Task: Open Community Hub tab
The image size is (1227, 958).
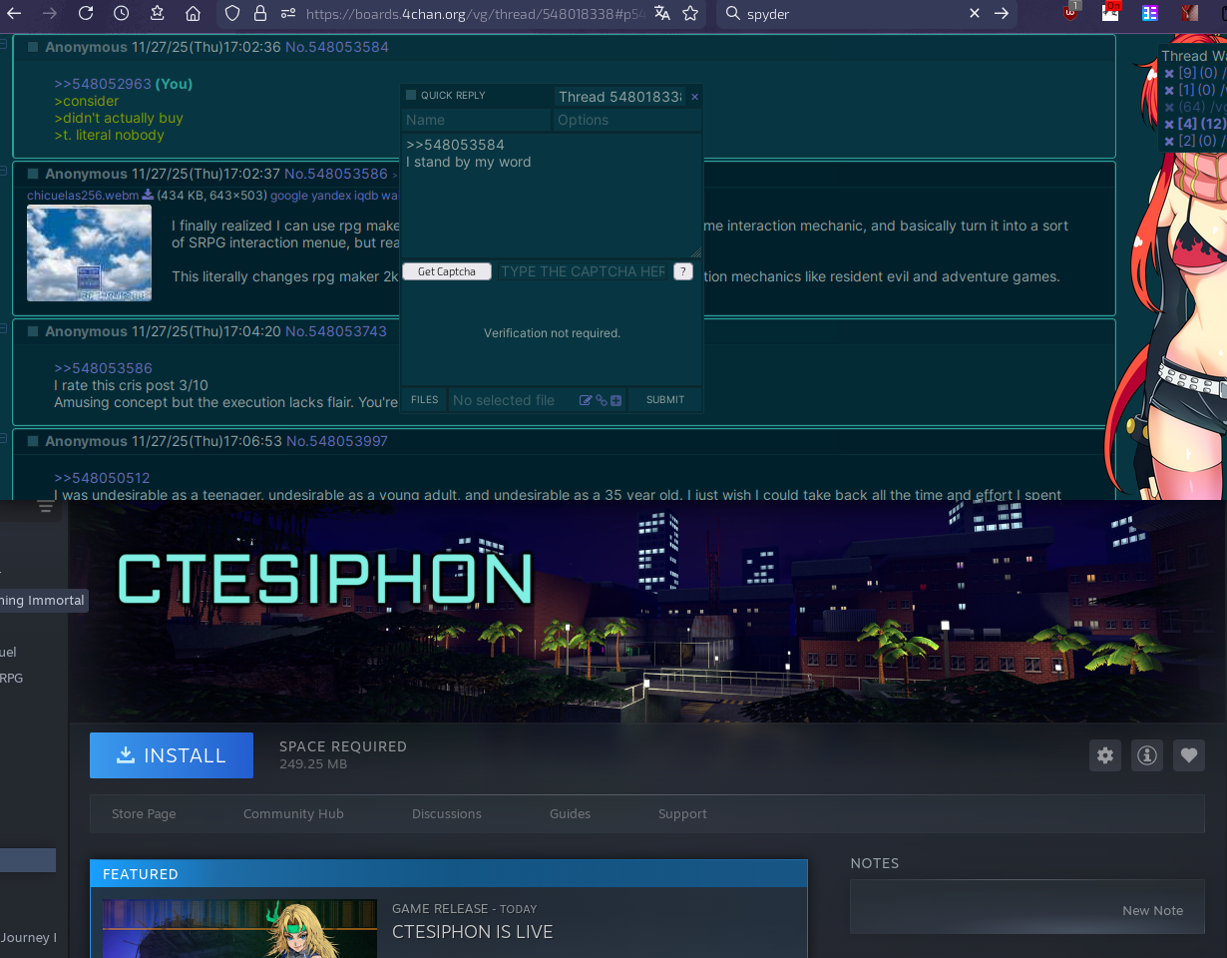Action: coord(293,813)
